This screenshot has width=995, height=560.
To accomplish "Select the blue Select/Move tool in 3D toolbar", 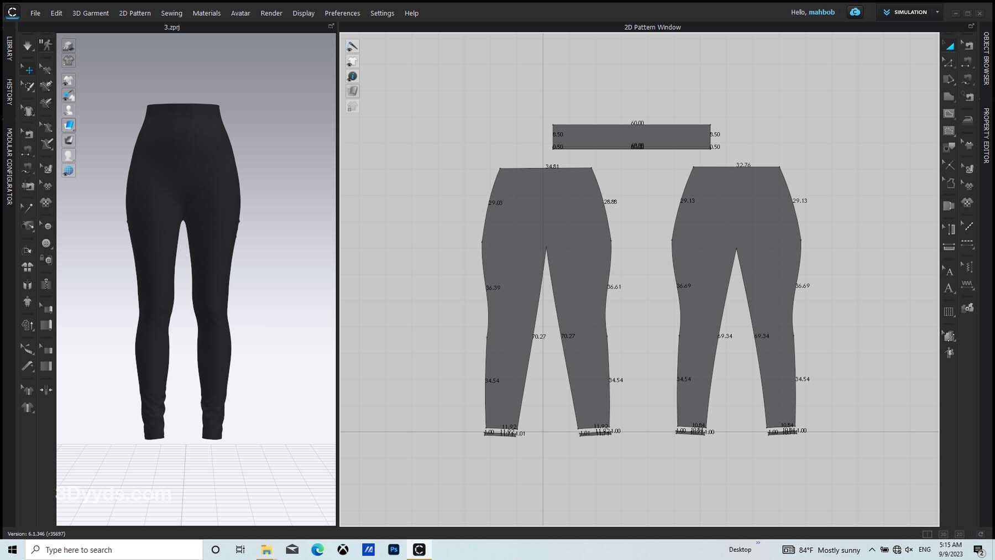I will click(28, 70).
